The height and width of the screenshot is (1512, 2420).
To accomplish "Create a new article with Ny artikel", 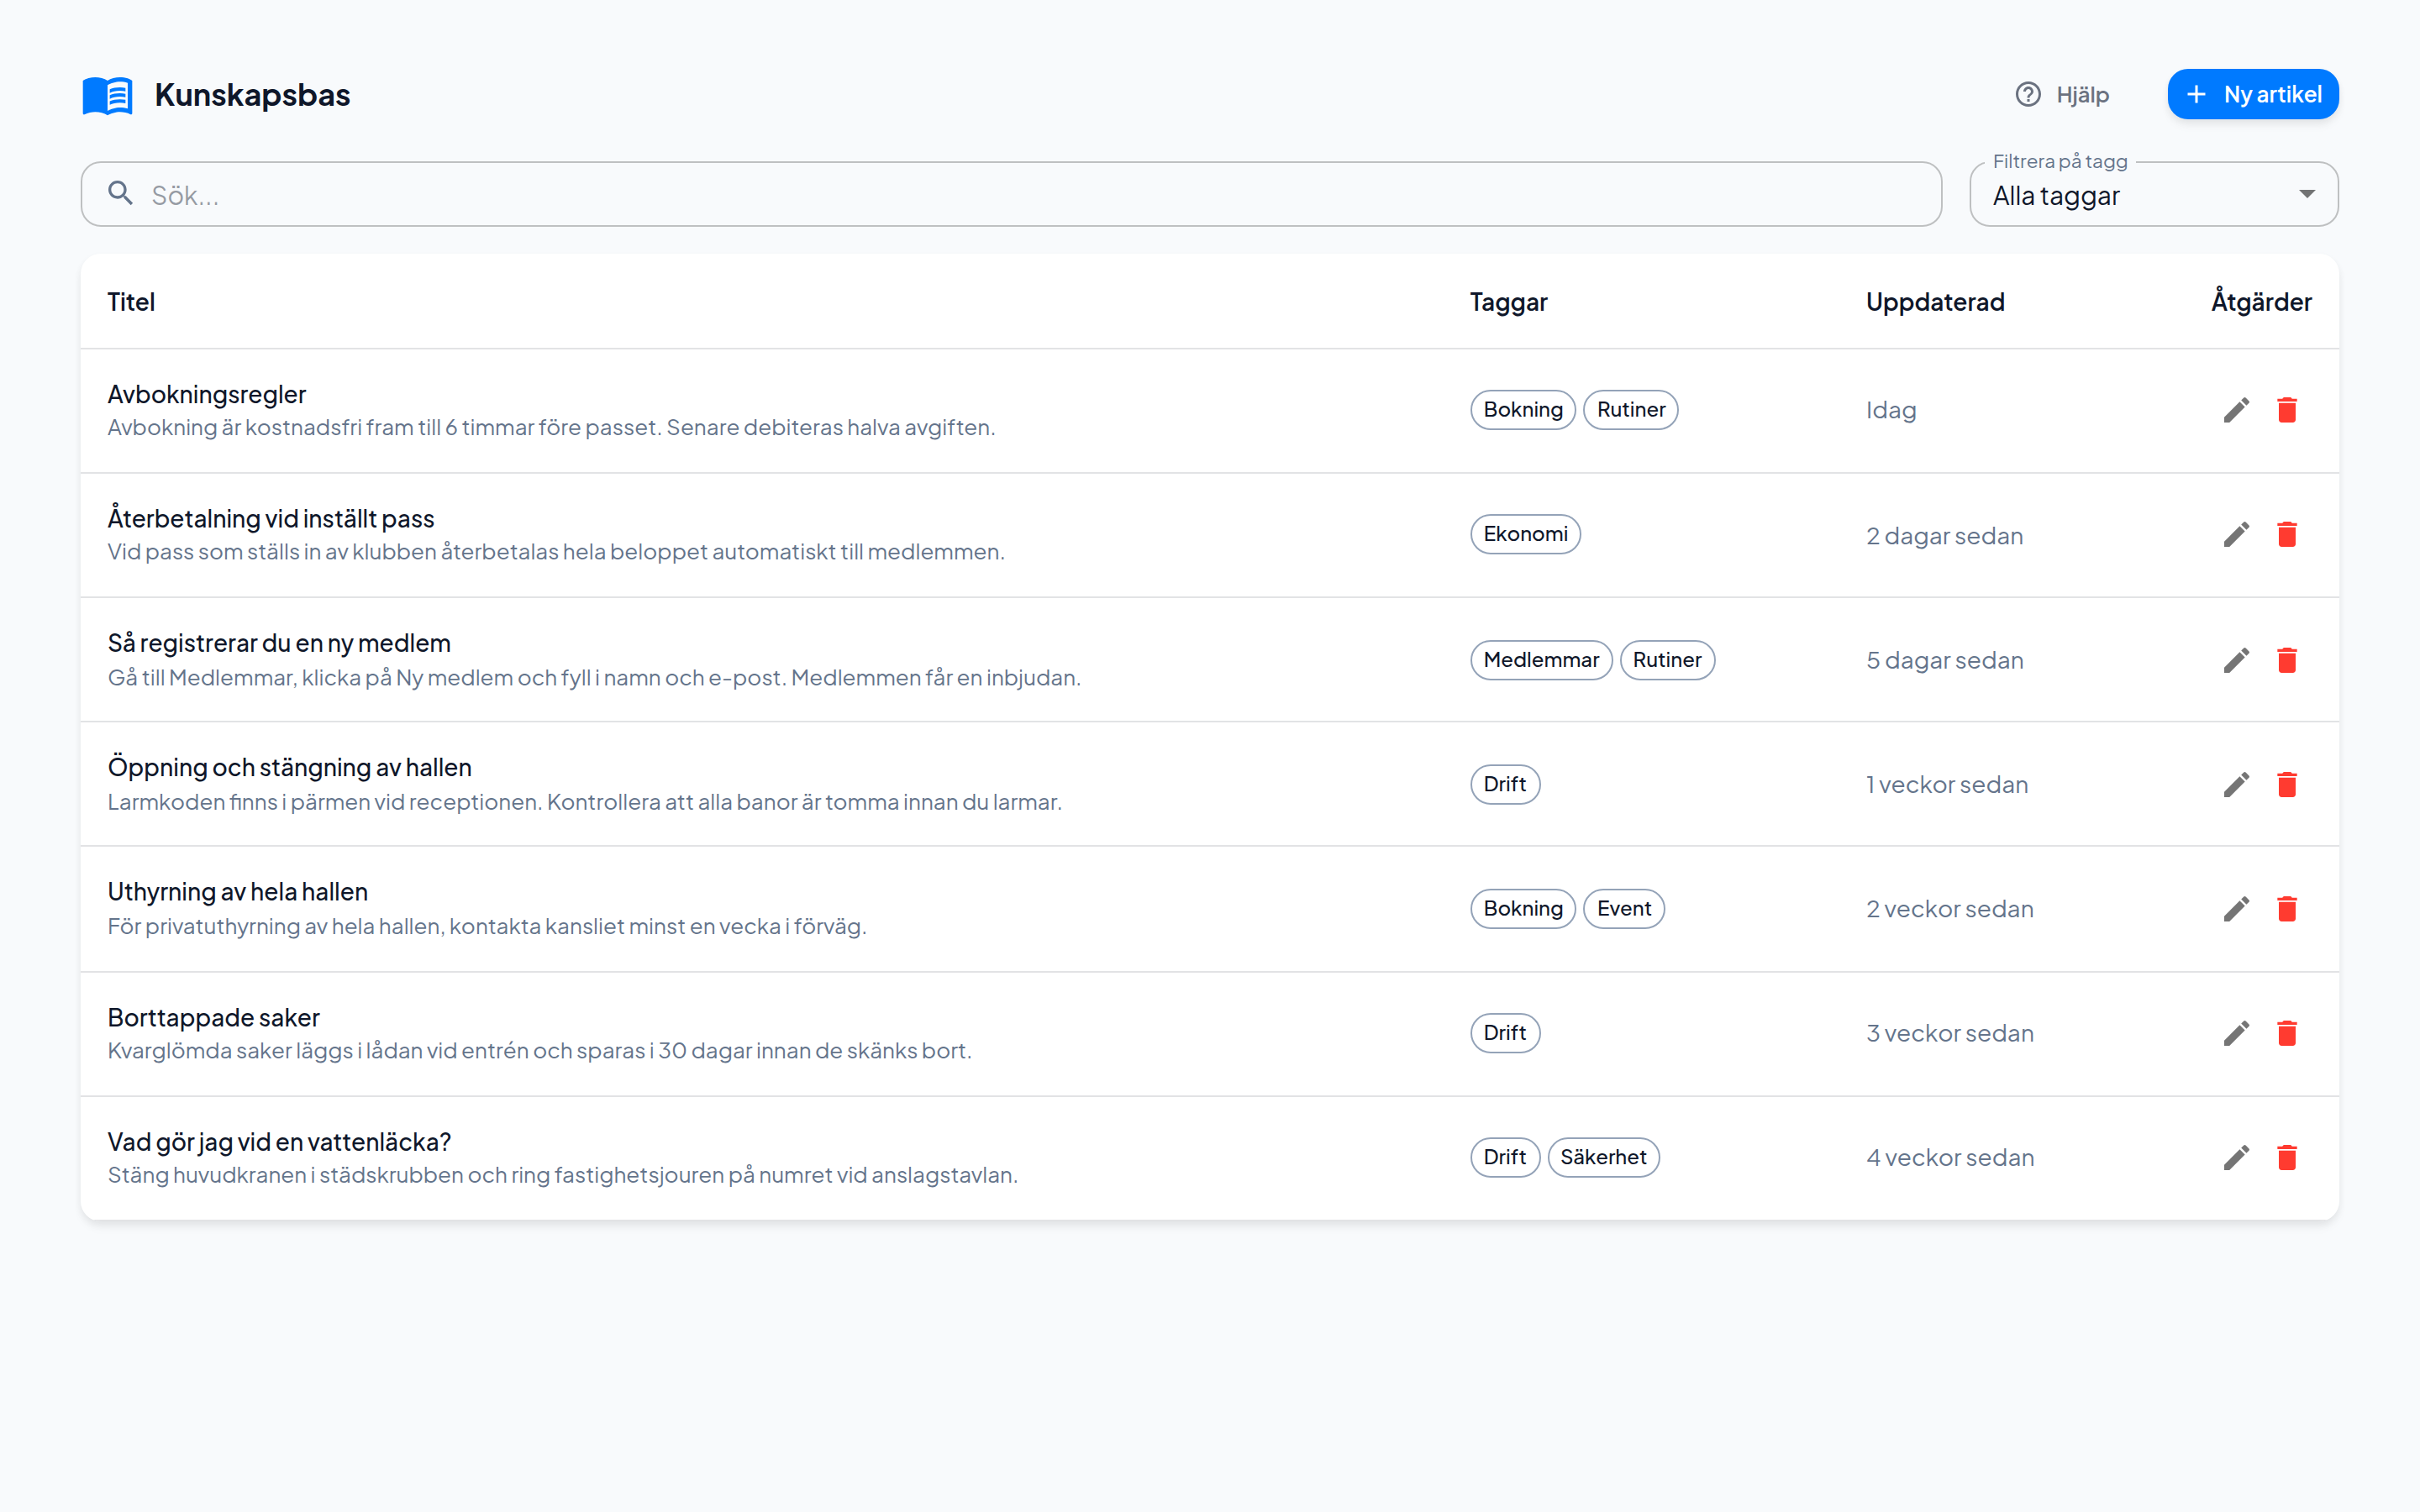I will [x=2252, y=95].
